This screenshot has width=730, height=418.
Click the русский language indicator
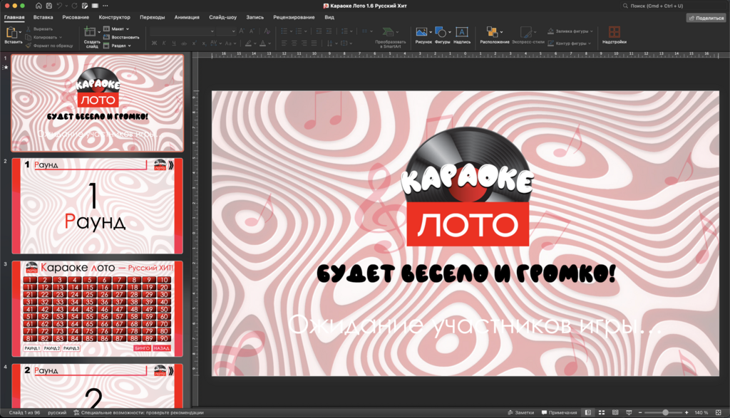(57, 412)
